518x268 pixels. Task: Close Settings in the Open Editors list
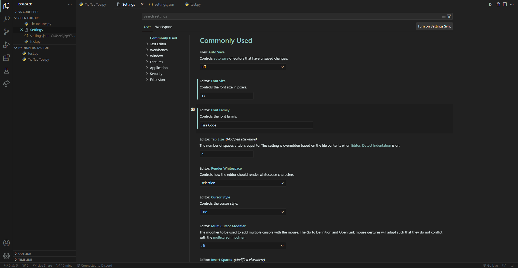tap(22, 30)
